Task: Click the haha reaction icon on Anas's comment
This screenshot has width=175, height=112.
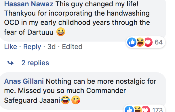Action: (x=138, y=109)
